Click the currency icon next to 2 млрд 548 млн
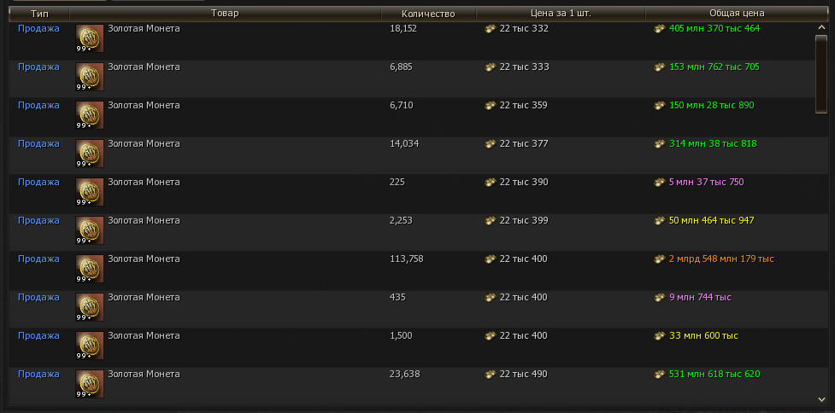The width and height of the screenshot is (835, 413). click(x=659, y=259)
